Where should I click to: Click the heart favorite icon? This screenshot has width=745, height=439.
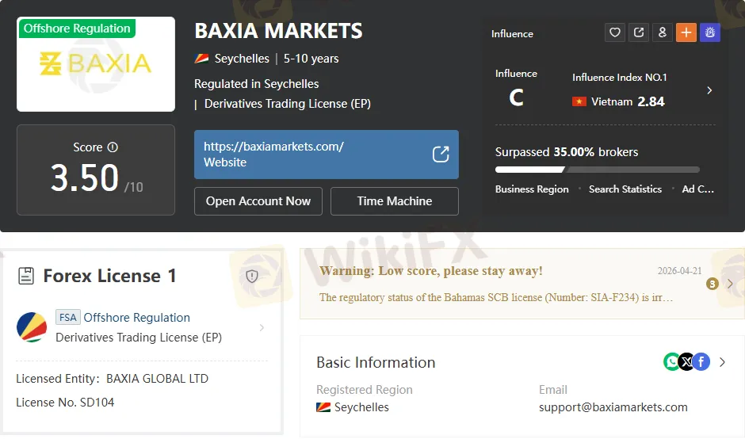click(614, 32)
